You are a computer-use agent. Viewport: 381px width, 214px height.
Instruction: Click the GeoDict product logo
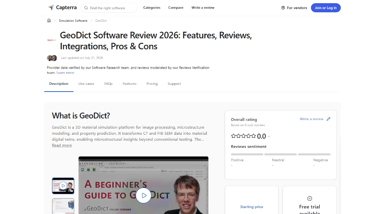52,40
